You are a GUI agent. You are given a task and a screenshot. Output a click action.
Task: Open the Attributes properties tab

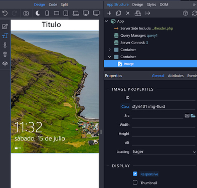[176, 76]
